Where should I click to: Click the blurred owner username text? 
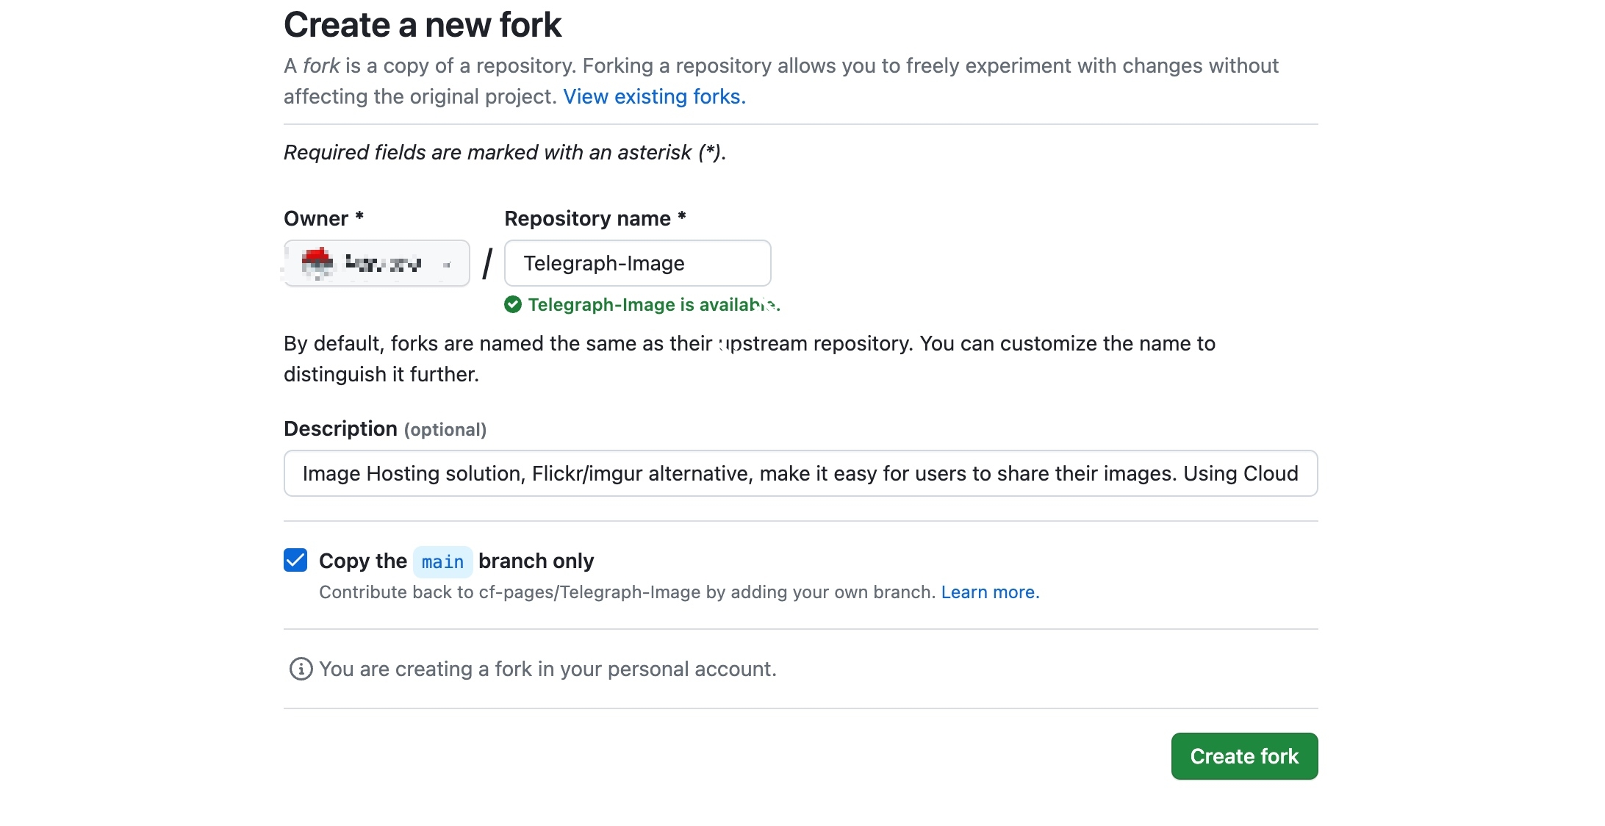tap(384, 263)
